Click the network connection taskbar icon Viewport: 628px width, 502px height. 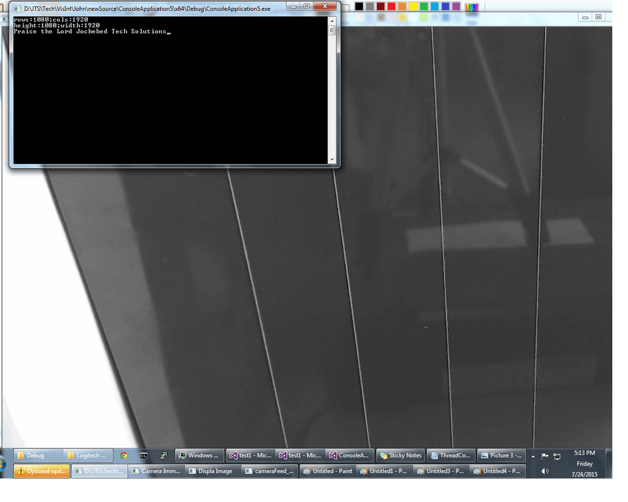click(163, 456)
